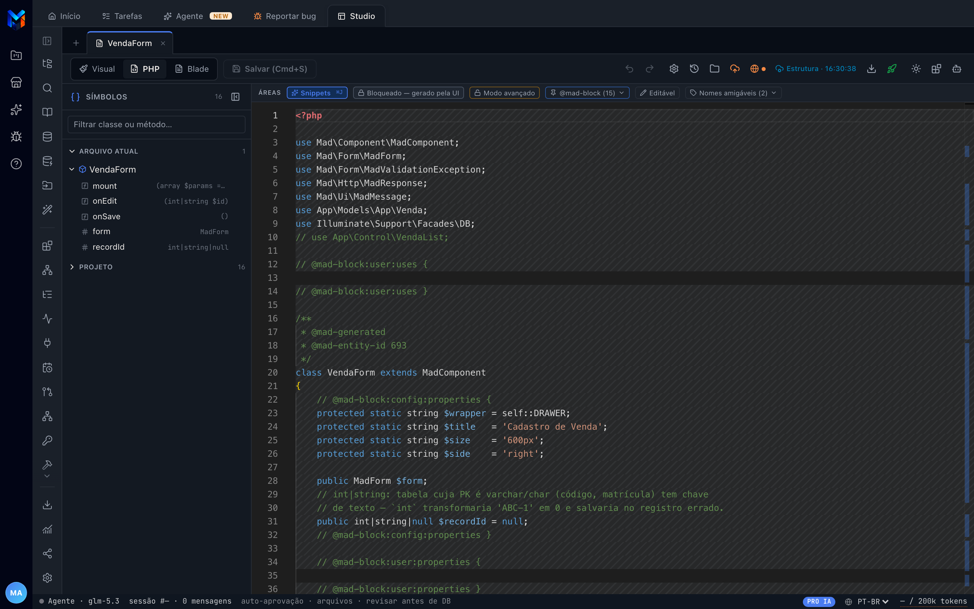This screenshot has width=974, height=609.
Task: Select the mount method in symbols
Action: click(x=156, y=186)
